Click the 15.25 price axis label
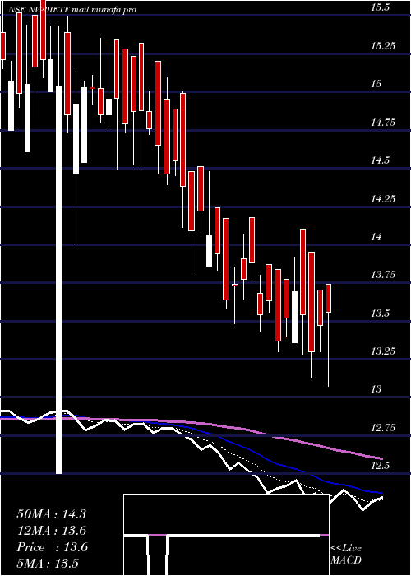The height and width of the screenshot is (576, 411). pos(384,46)
